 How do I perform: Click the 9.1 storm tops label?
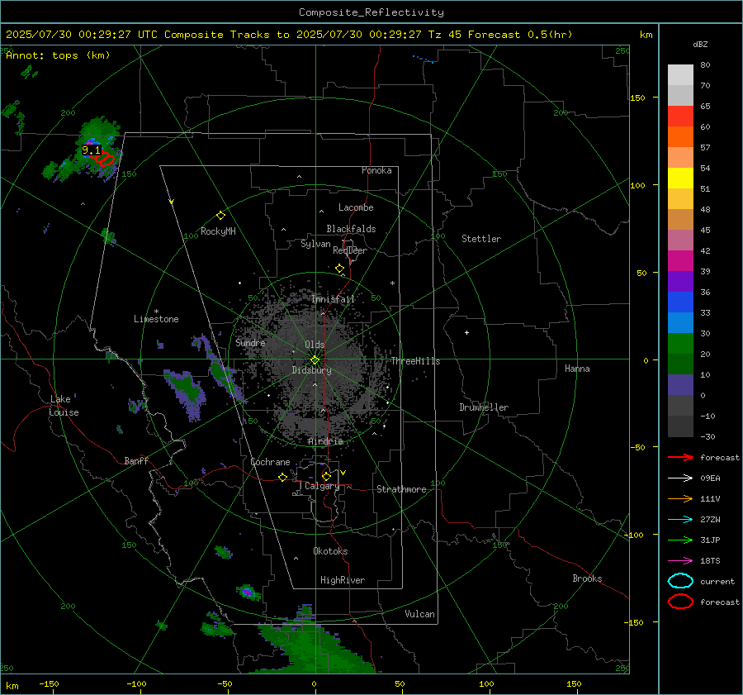(91, 150)
